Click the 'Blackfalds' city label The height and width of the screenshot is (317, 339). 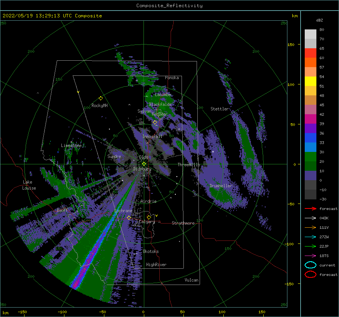pos(160,104)
